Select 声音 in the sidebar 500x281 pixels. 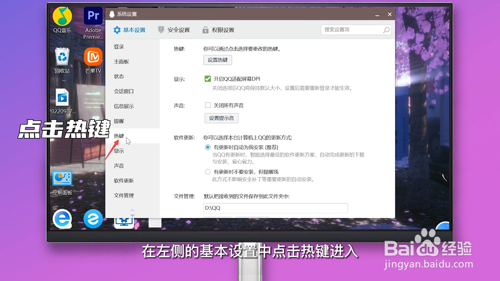[x=132, y=166]
